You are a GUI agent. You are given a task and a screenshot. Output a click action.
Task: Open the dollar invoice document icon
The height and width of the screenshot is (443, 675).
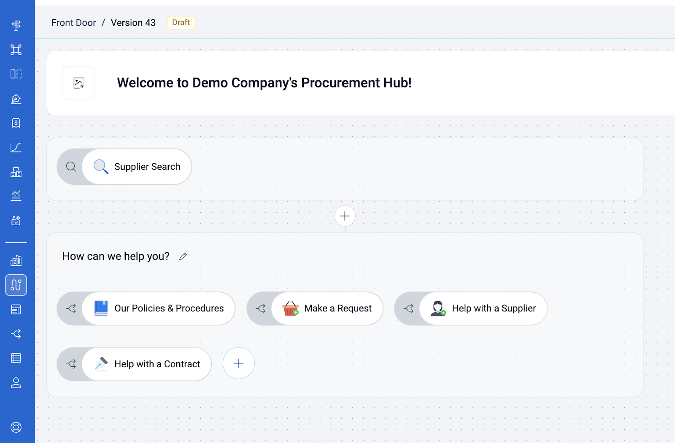[x=16, y=123]
